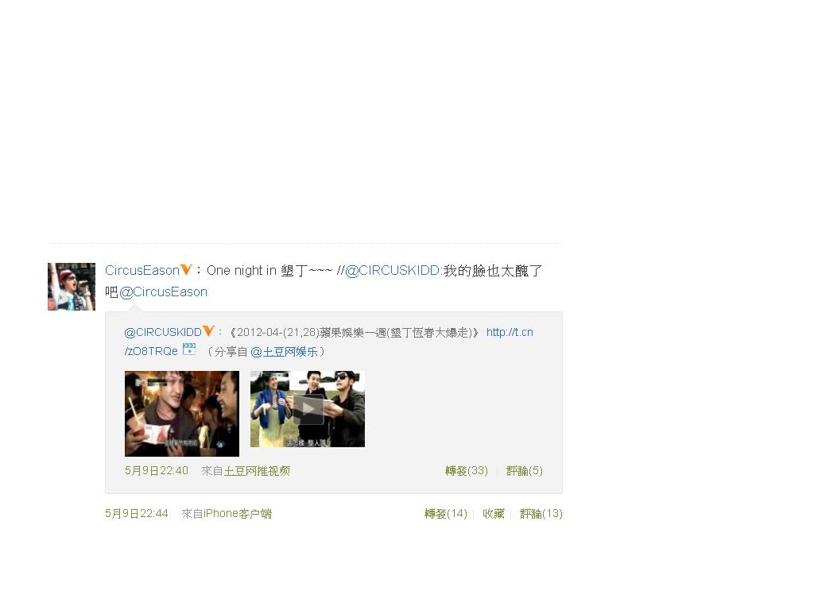The image size is (814, 610).
Task: Click the orange verified V badge beside CircusEason
Action: (x=186, y=270)
